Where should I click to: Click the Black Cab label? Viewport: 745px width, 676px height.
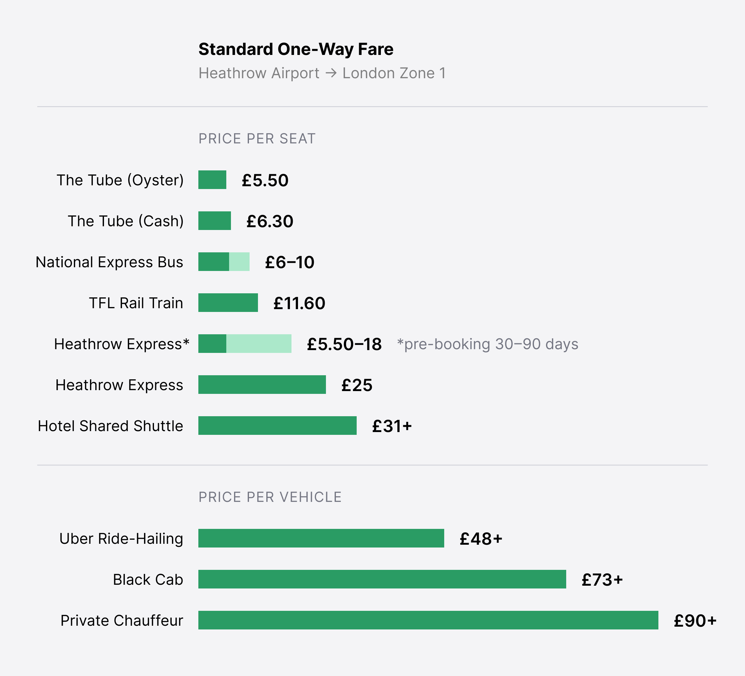pos(148,579)
